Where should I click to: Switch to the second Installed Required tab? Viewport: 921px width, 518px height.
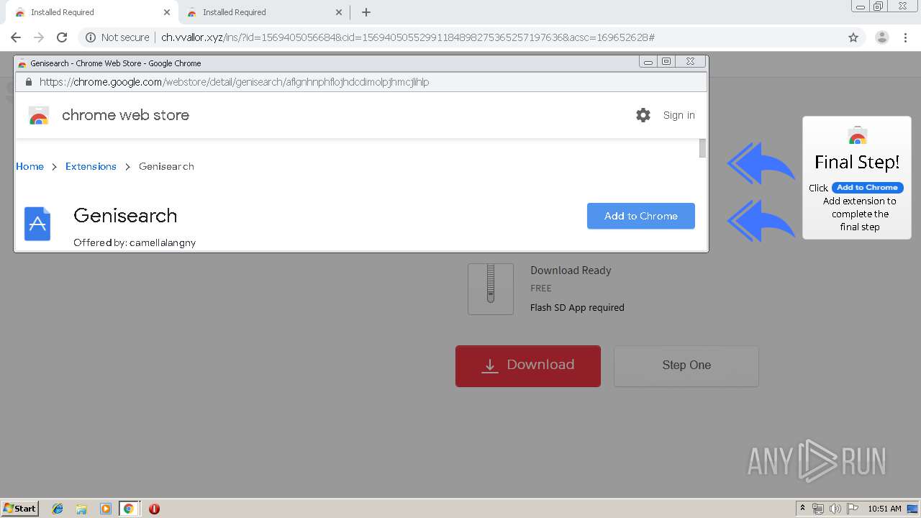[x=263, y=12]
